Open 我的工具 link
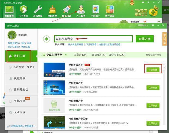This screenshot has height=133, width=169. point(26,47)
